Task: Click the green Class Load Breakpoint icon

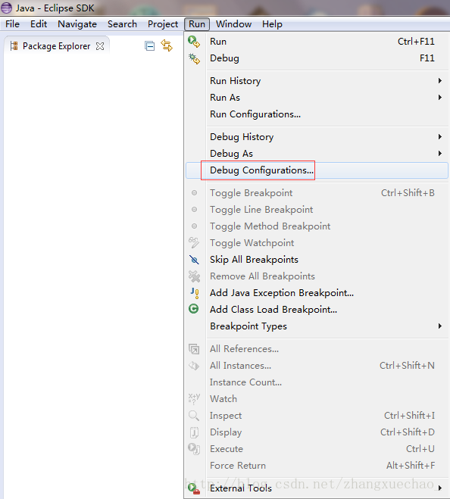Action: tap(194, 309)
